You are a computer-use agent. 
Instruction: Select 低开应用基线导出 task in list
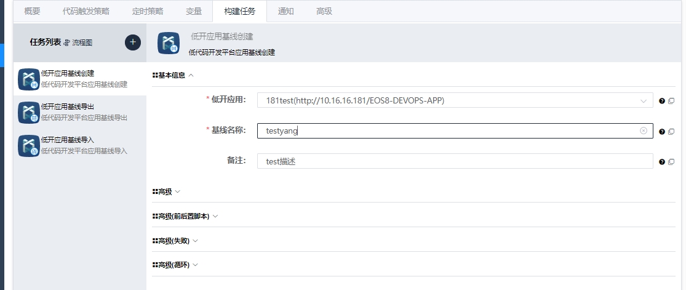[80, 113]
